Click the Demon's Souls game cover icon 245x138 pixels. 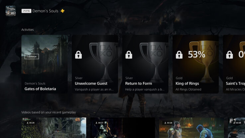tap(11, 11)
